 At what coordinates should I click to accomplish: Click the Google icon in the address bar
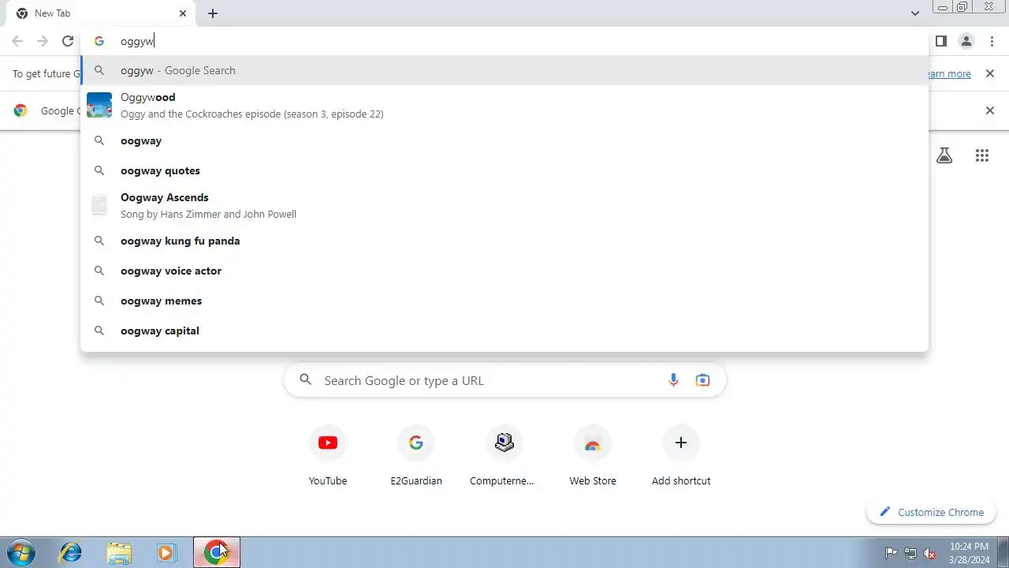[x=99, y=41]
